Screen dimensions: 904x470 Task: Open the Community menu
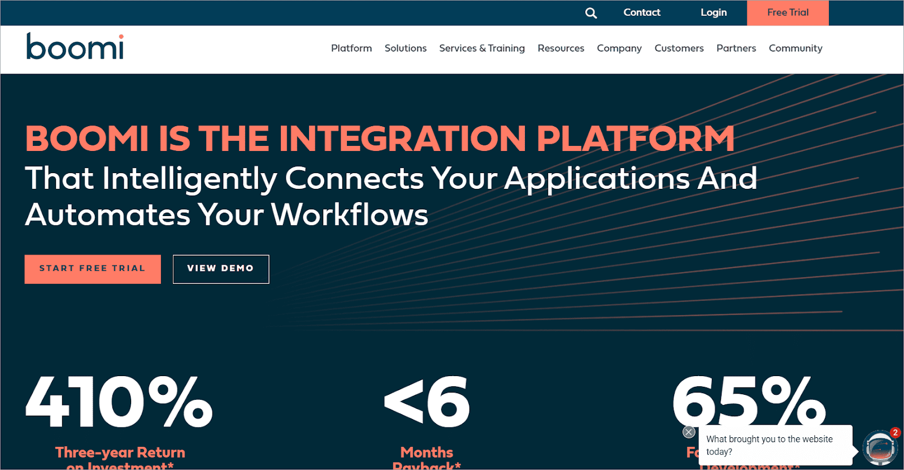pos(796,48)
